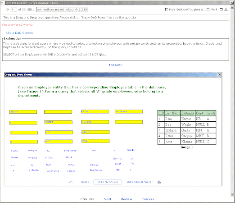Image resolution: width=235 pixels, height=203 pixels.
Task: Click the table cell 'MKT'
Action: pos(200,136)
